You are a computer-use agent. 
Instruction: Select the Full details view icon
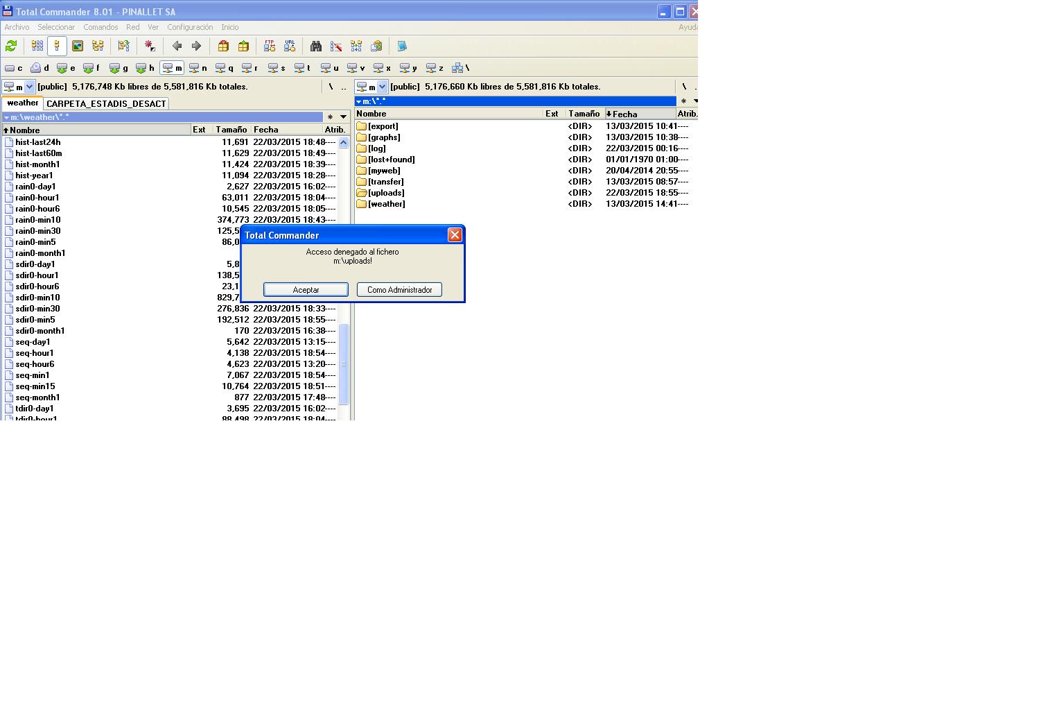pyautogui.click(x=58, y=46)
